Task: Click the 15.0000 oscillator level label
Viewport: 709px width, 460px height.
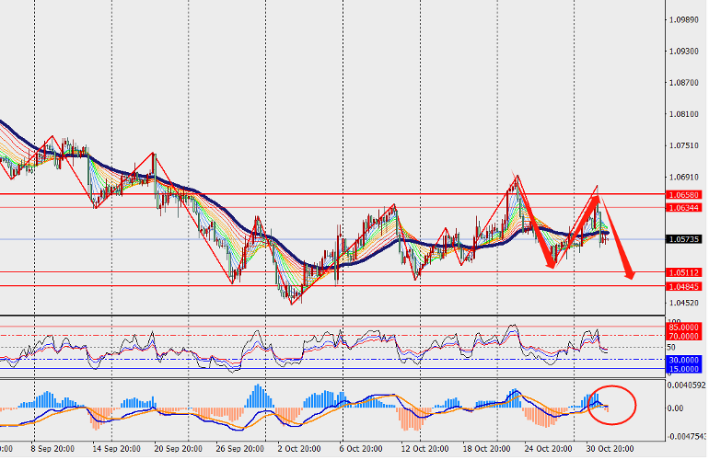Action: [683, 369]
